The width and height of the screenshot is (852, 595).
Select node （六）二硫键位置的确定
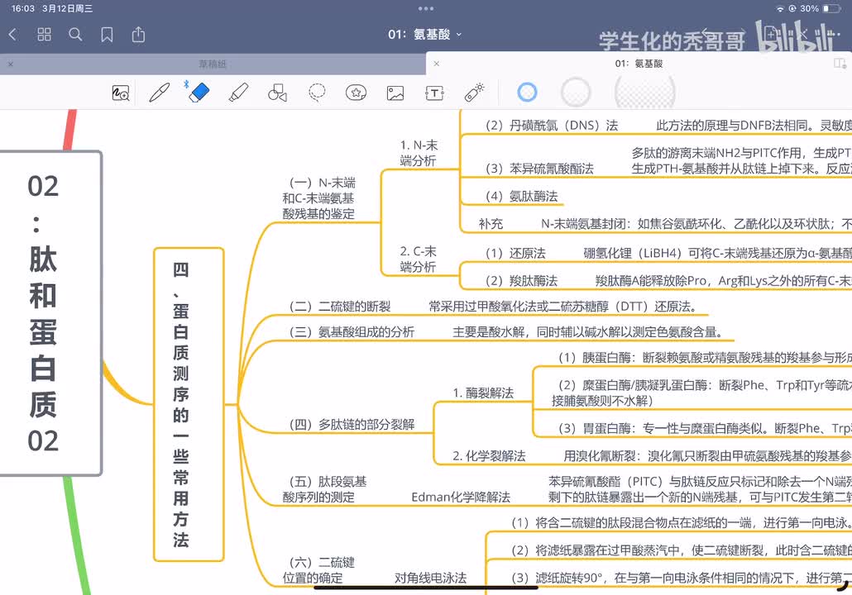tap(319, 570)
